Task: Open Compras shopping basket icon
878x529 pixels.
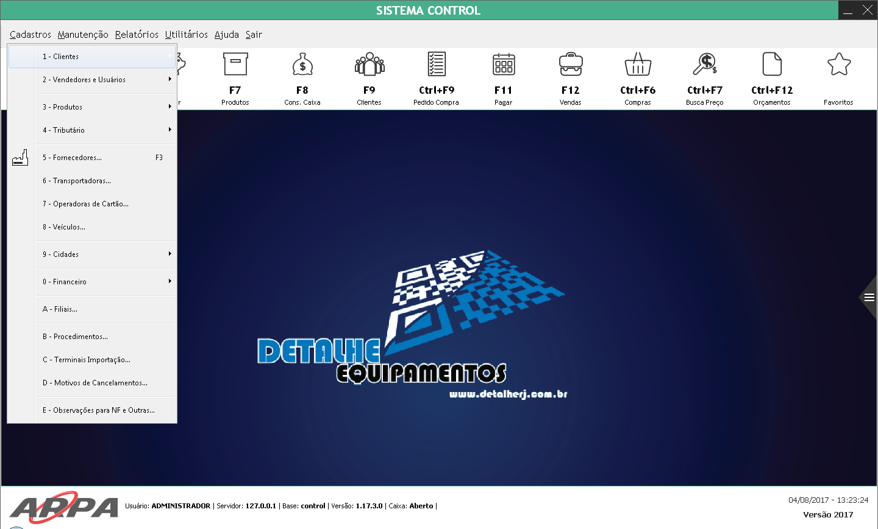Action: click(638, 64)
